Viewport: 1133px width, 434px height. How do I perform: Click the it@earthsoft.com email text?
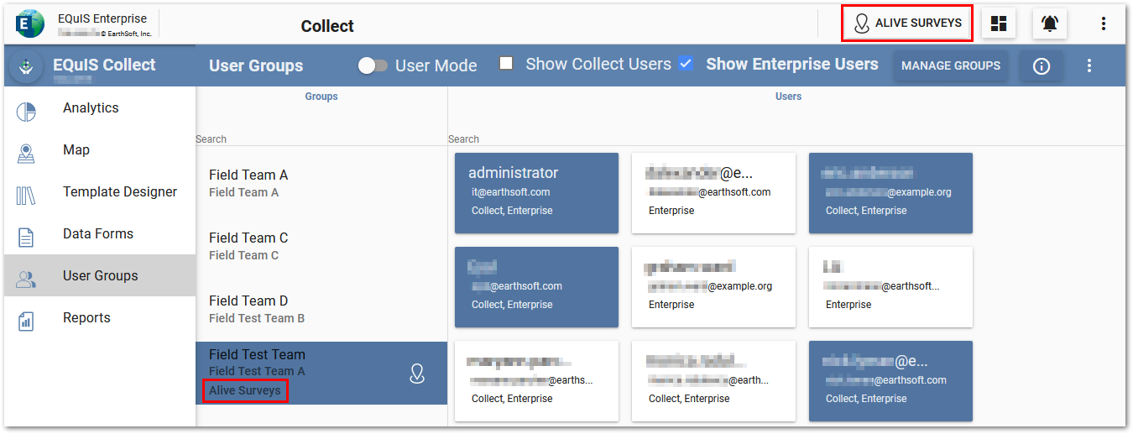click(x=510, y=192)
